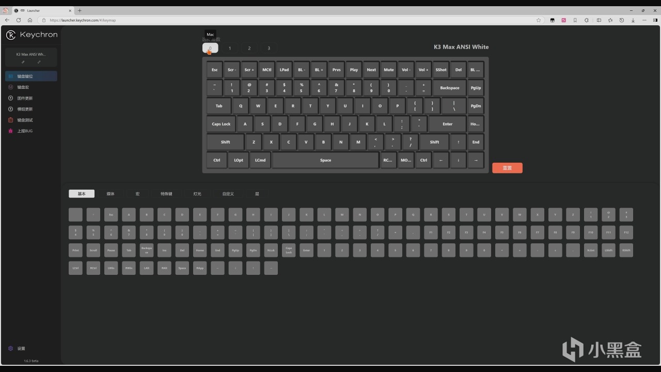Select layer 0 button
The height and width of the screenshot is (372, 661).
point(210,48)
